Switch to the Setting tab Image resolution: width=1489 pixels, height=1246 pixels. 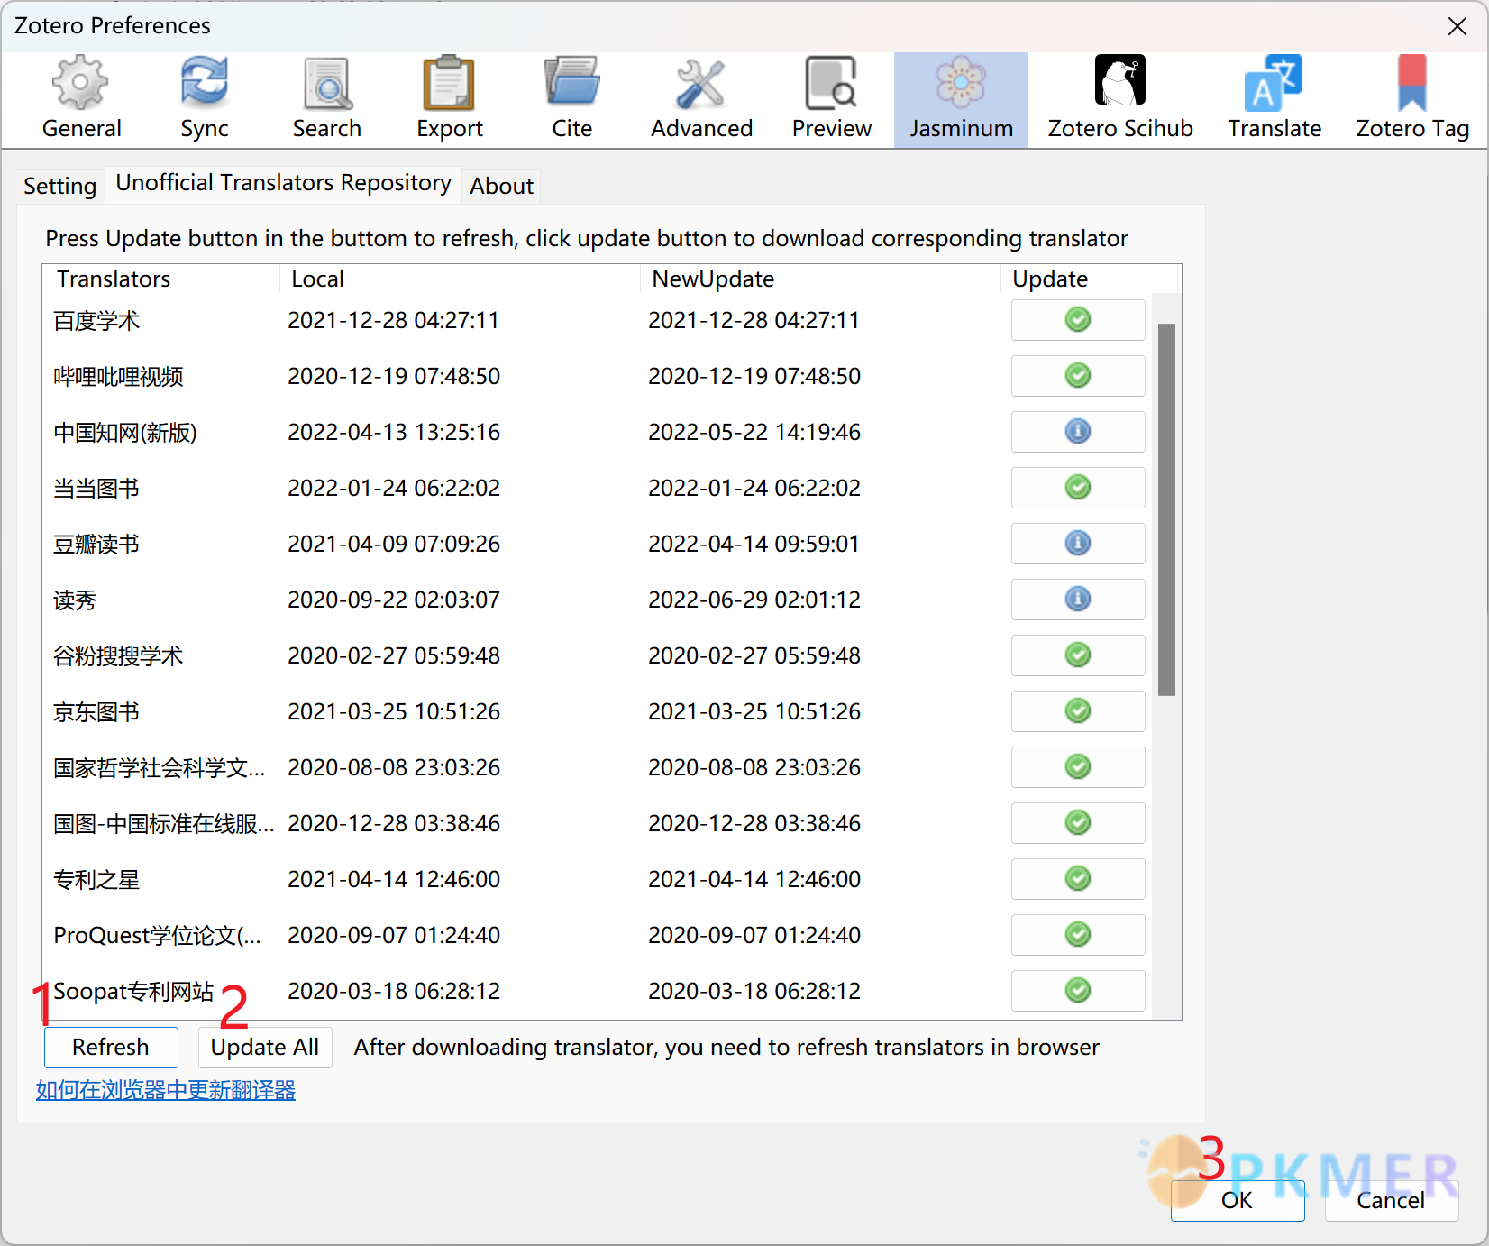click(59, 186)
